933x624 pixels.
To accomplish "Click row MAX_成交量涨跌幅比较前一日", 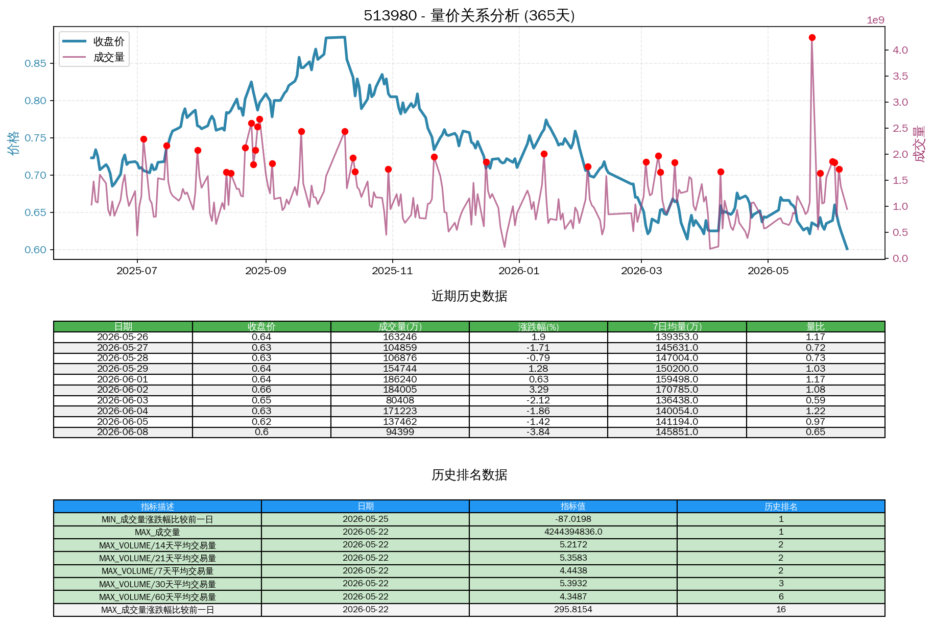I will pyautogui.click(x=469, y=610).
